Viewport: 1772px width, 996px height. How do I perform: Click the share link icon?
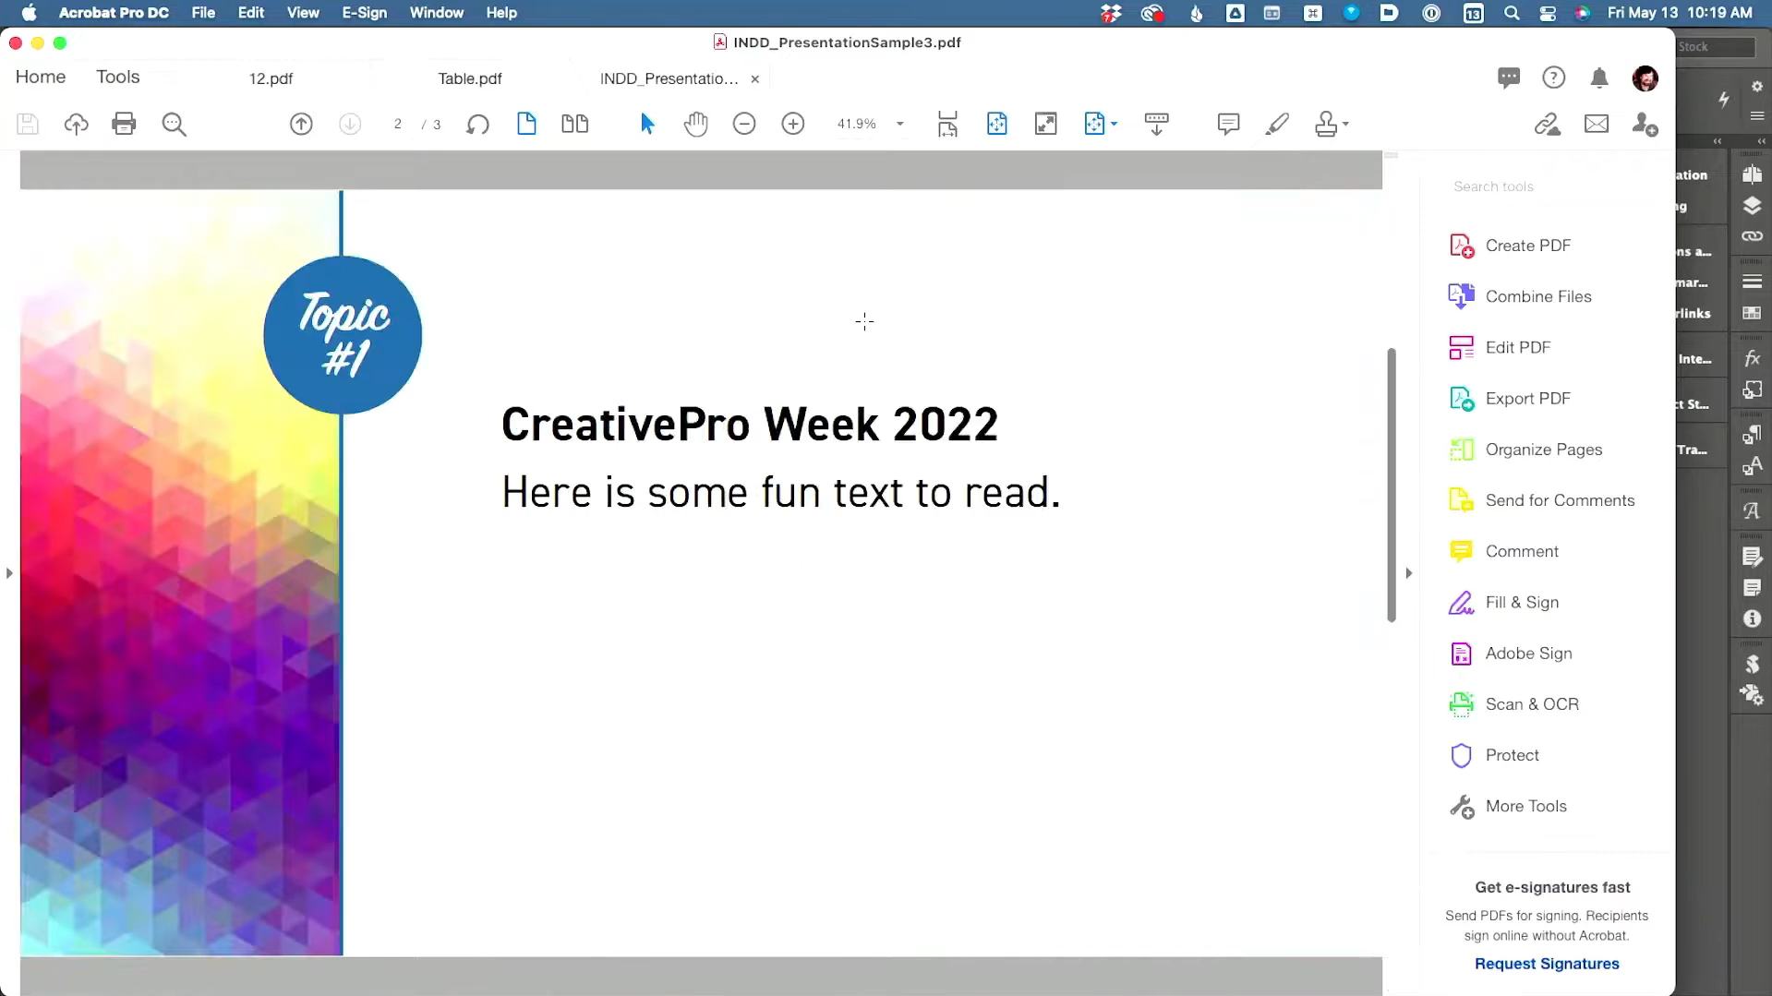click(x=1548, y=124)
